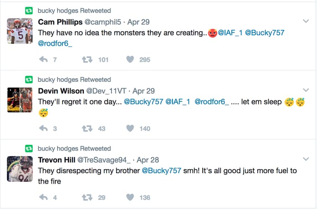Open more options for Cam Phillips' tweet
The width and height of the screenshot is (317, 209).
(306, 21)
